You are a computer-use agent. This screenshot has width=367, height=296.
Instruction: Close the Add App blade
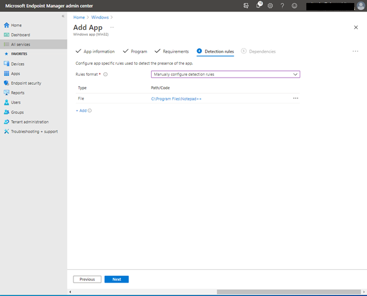pos(355,27)
